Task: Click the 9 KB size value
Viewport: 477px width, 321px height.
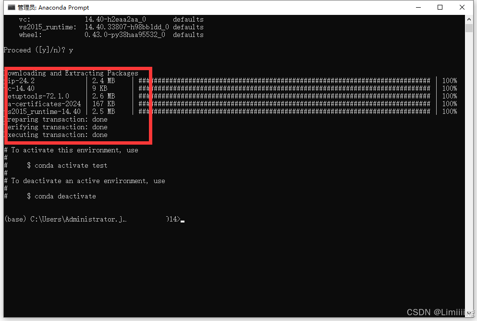Action: [100, 88]
